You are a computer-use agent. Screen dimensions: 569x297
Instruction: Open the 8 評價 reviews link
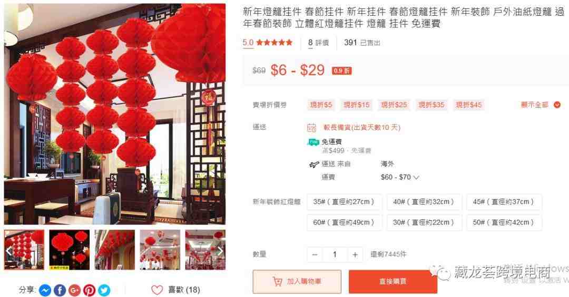(318, 43)
